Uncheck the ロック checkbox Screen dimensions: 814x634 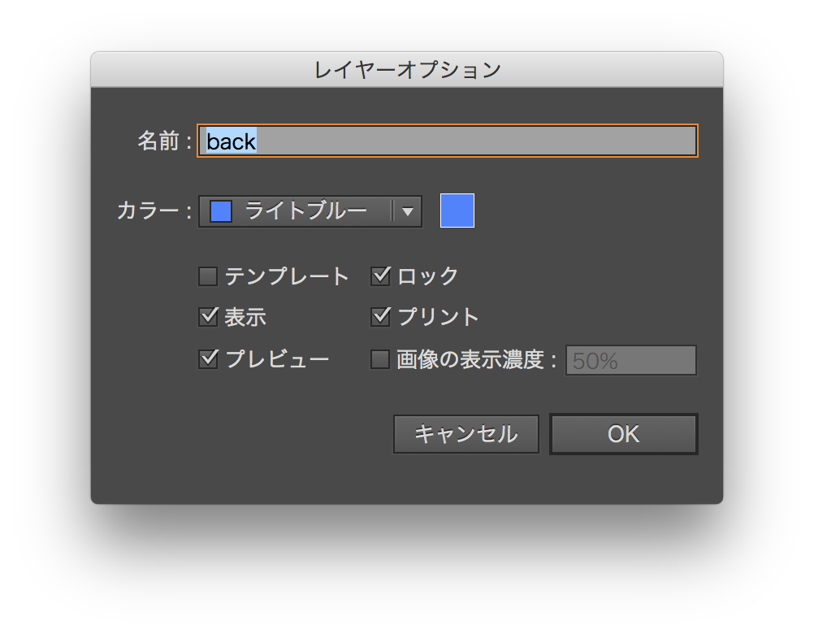[x=380, y=276]
